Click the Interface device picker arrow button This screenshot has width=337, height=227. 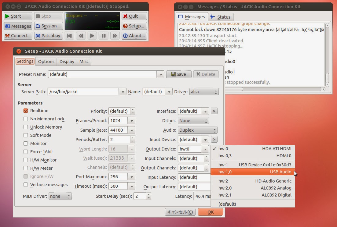pyautogui.click(x=214, y=111)
